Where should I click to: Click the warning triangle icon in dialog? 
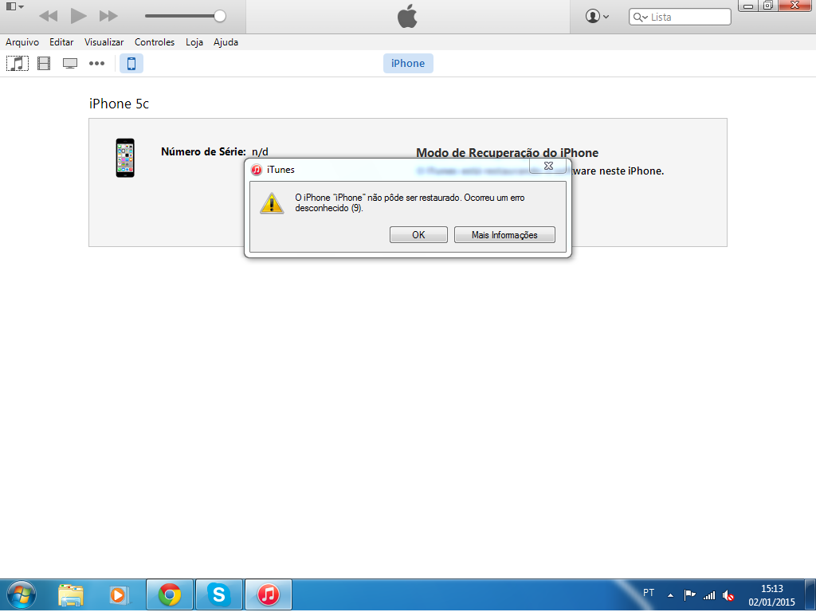point(272,203)
